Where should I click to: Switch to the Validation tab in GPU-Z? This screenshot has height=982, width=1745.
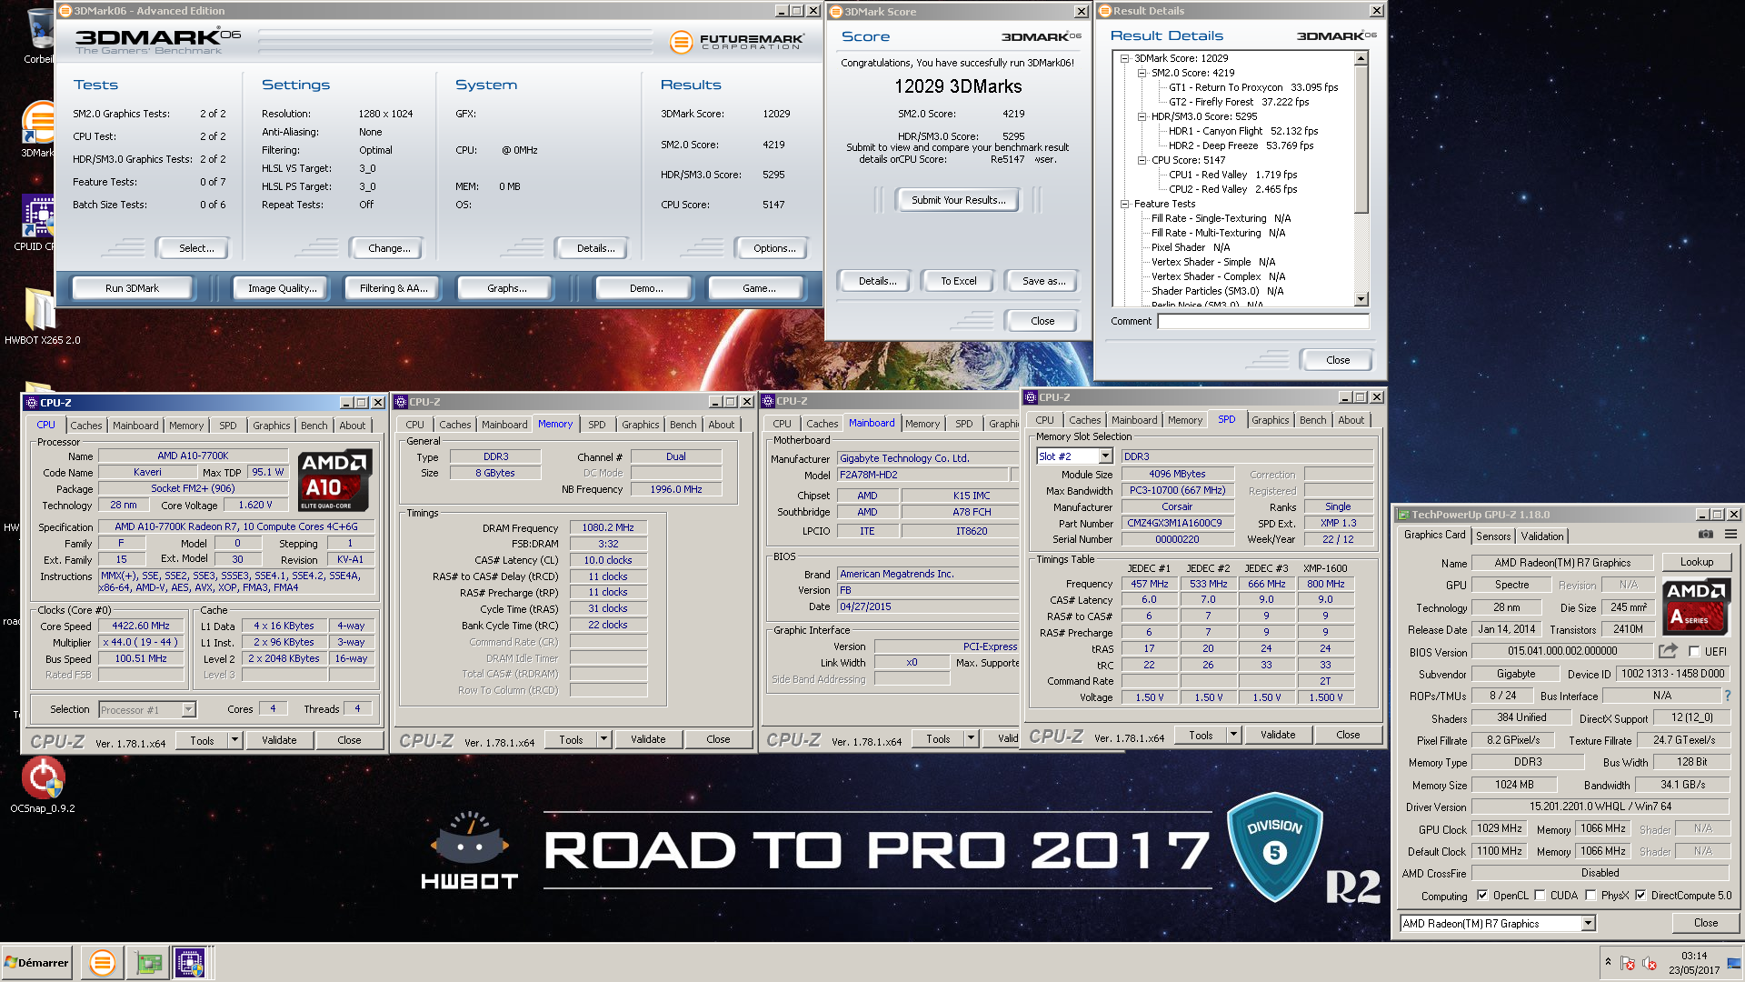[x=1542, y=536]
